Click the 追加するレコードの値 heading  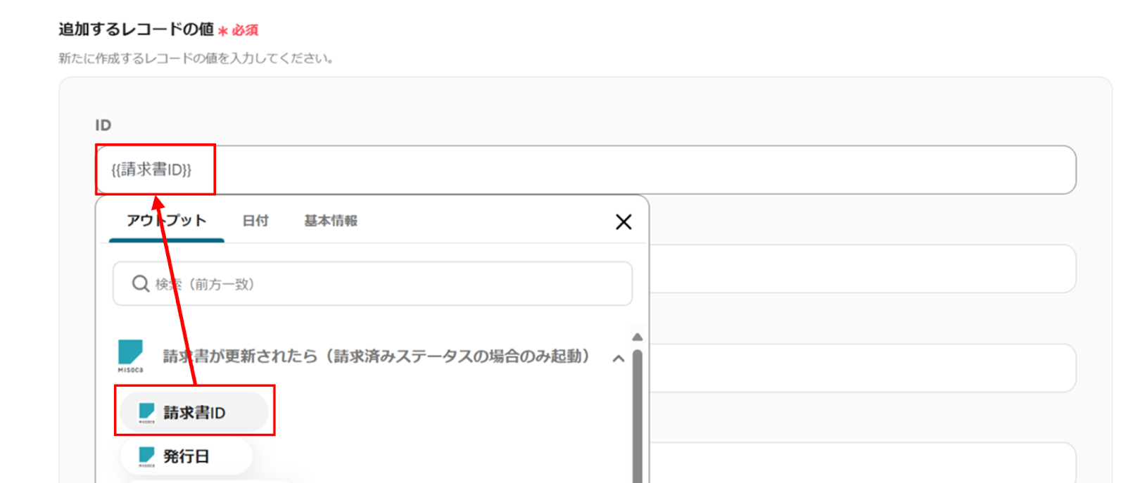136,30
